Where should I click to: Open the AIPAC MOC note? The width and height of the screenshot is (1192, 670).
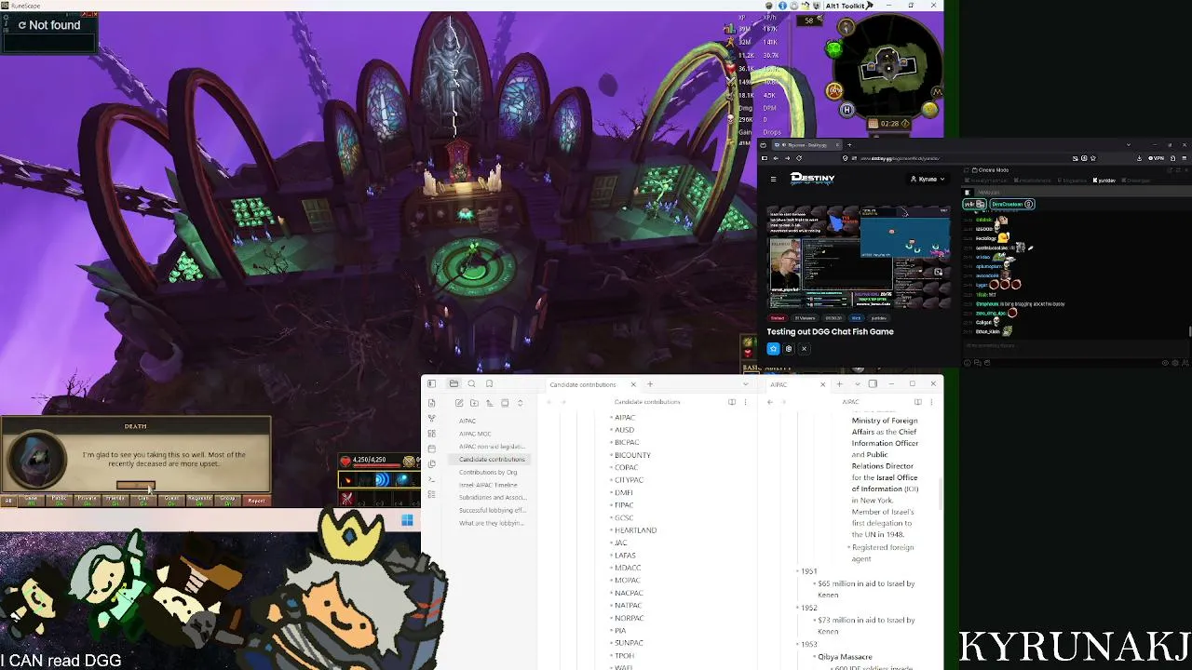pyautogui.click(x=475, y=434)
